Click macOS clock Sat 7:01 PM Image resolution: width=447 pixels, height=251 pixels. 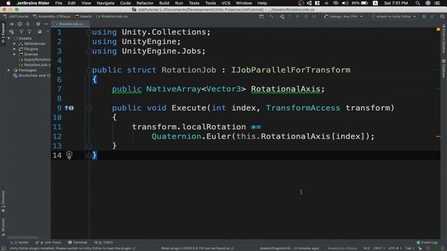(x=396, y=3)
